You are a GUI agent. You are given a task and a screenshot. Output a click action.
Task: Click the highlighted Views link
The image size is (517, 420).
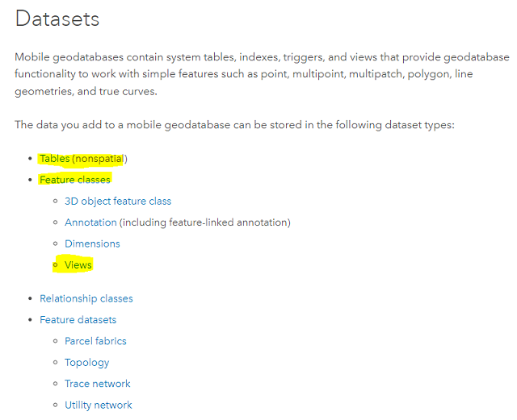coord(78,265)
